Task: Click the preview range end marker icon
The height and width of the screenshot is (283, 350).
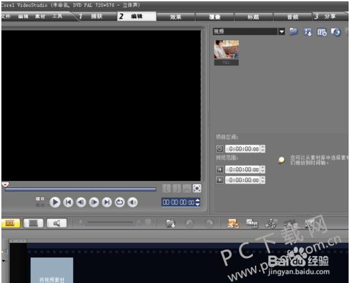Action: (x=219, y=180)
